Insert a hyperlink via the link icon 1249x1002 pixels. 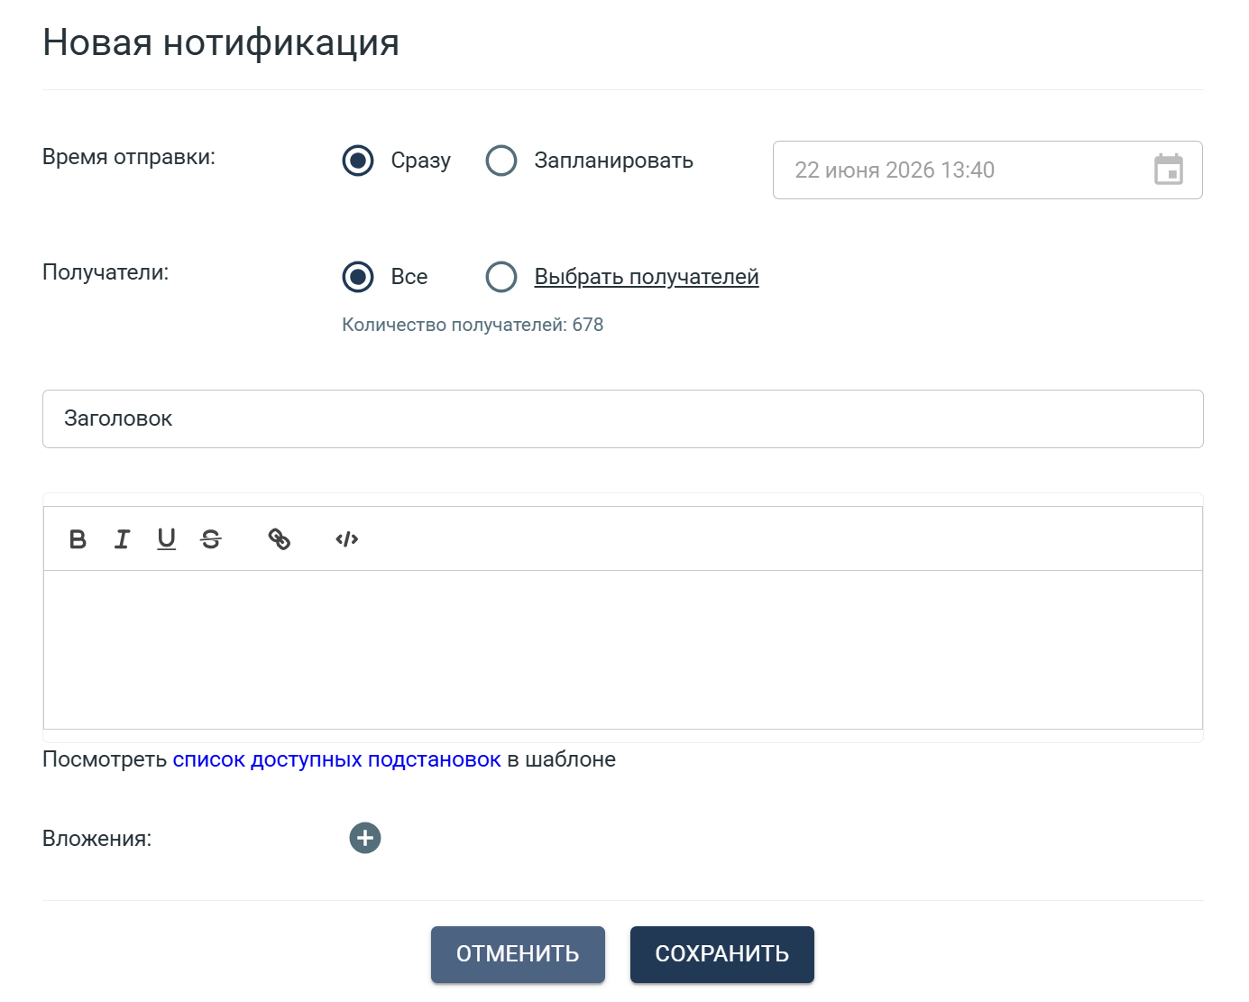[280, 539]
